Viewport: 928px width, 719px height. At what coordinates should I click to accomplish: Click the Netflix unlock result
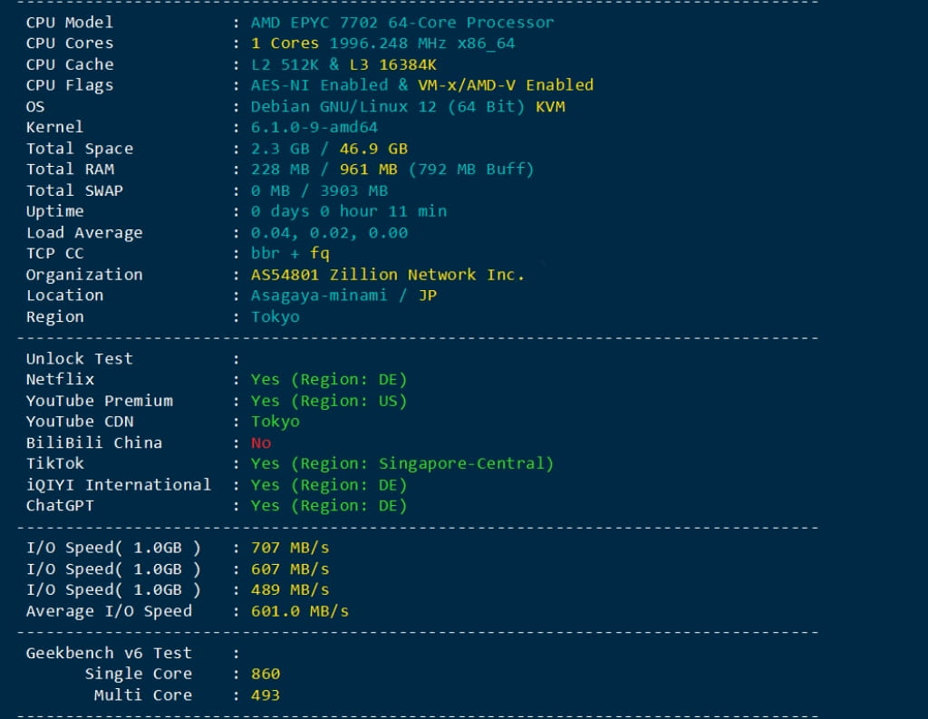(329, 380)
